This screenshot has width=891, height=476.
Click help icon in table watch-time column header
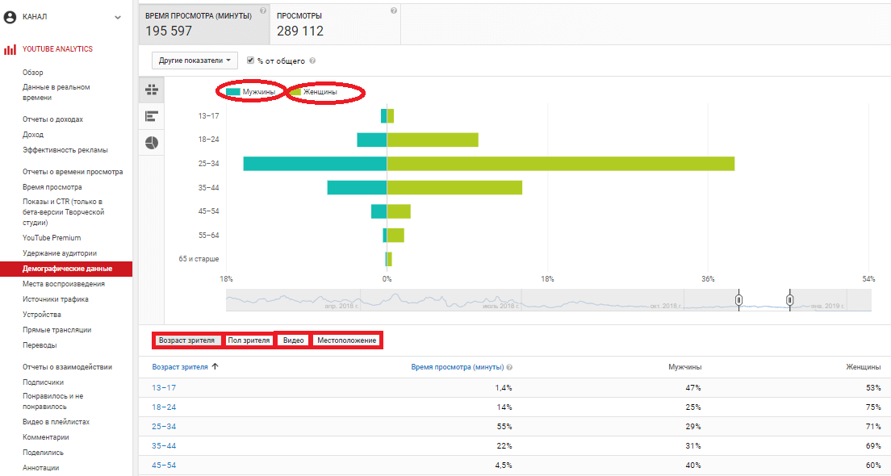509,367
